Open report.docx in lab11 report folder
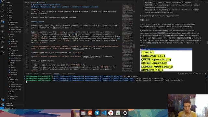This screenshot has height=117, width=208. click(x=14, y=41)
